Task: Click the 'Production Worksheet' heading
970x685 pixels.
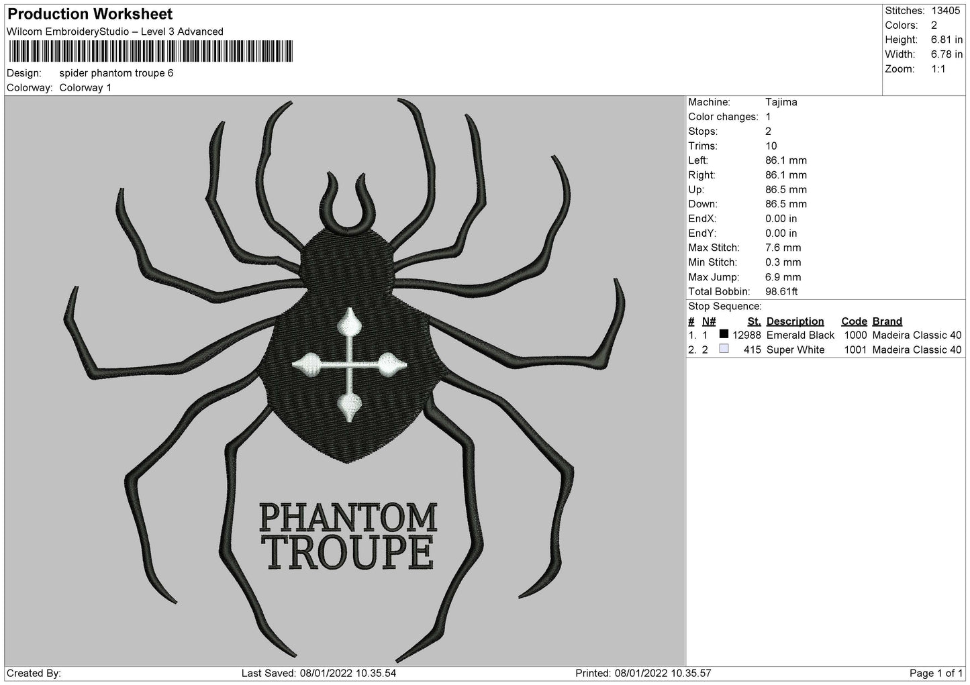Action: [x=90, y=14]
